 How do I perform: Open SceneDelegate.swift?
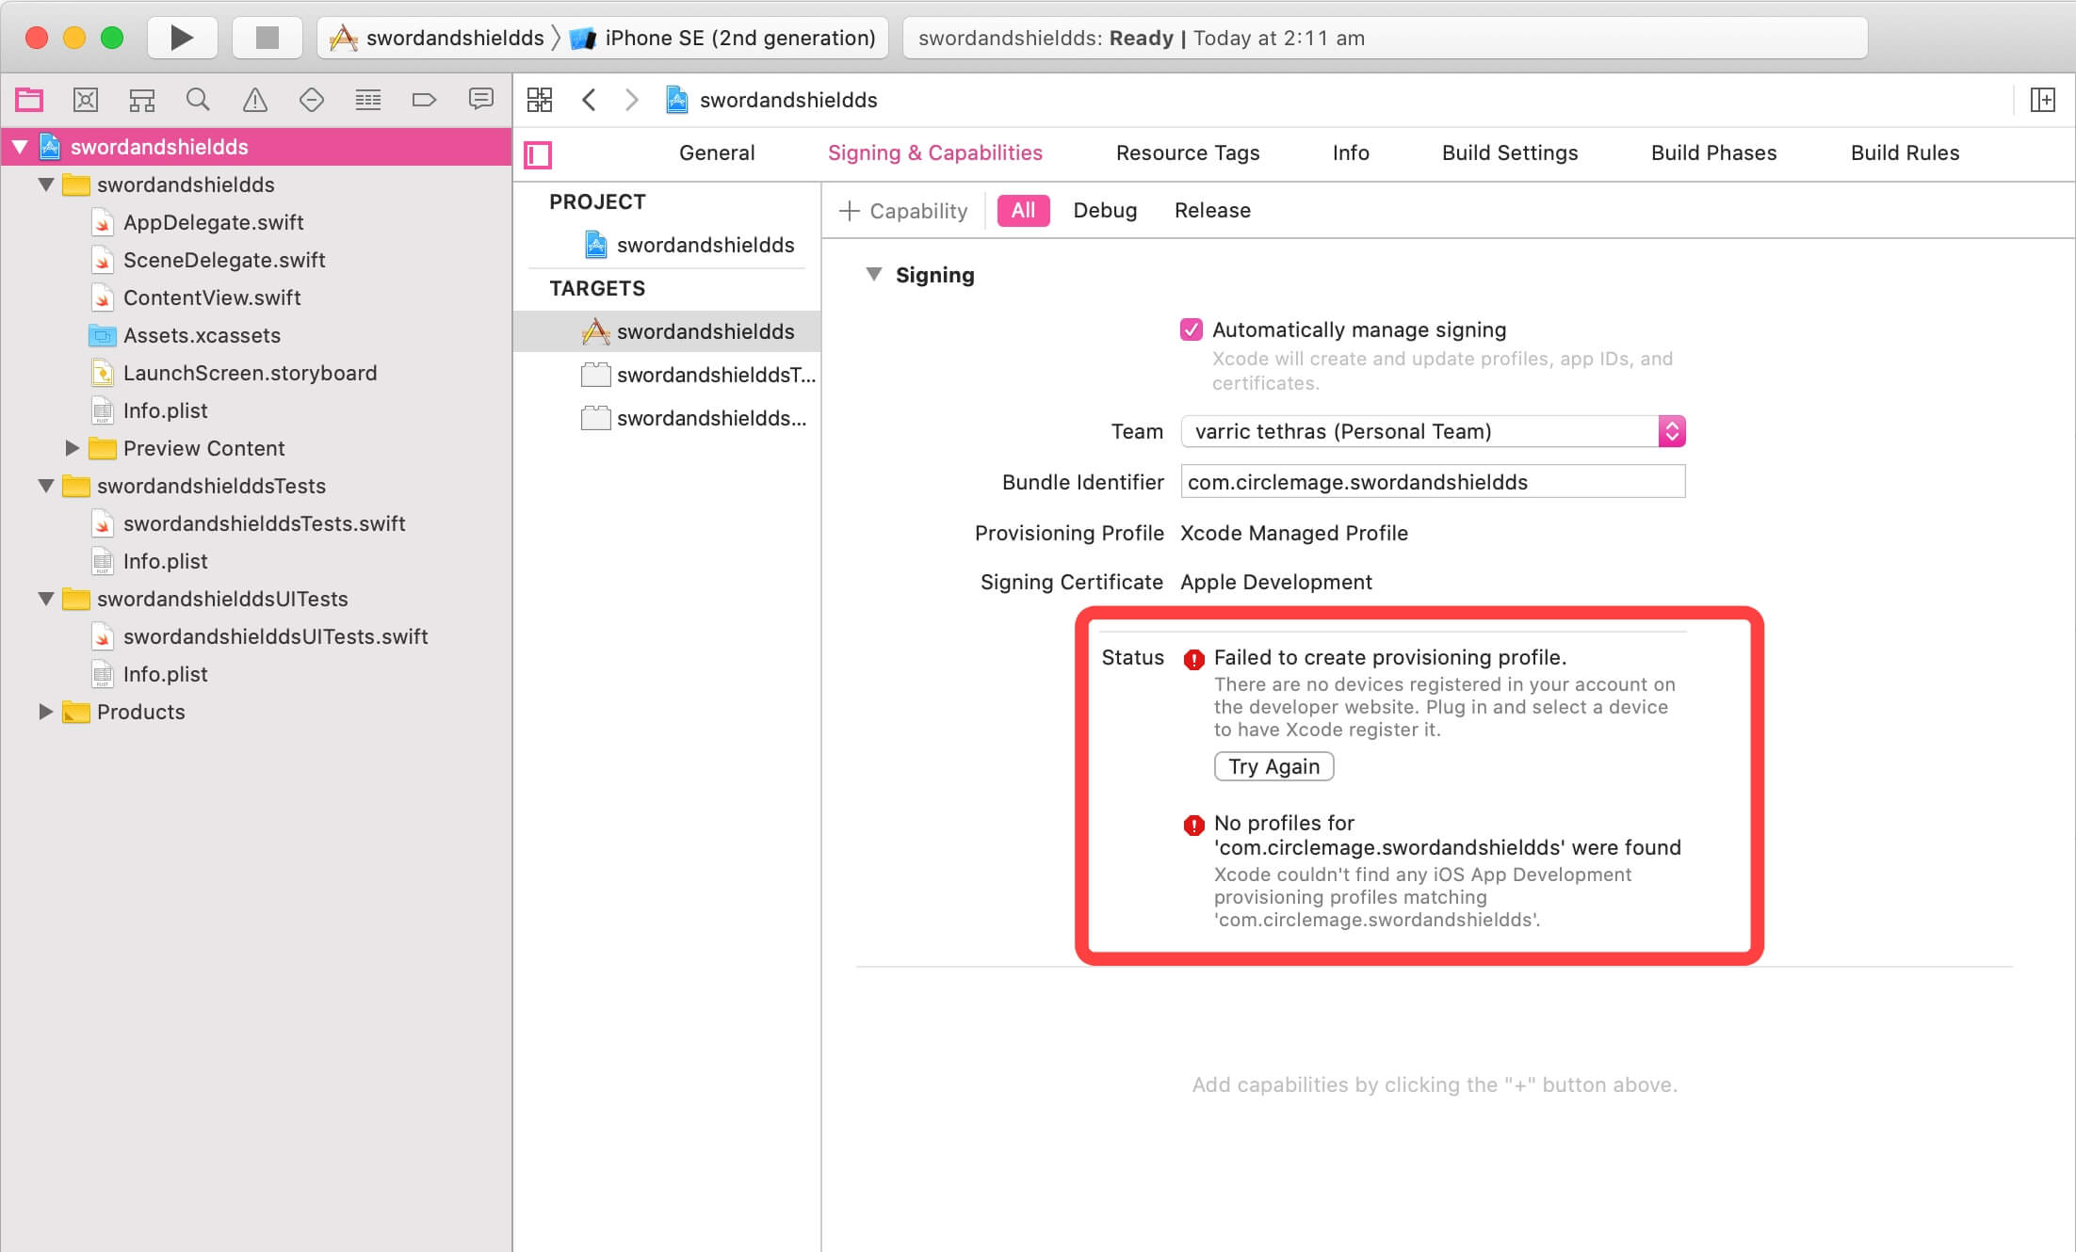pos(224,260)
